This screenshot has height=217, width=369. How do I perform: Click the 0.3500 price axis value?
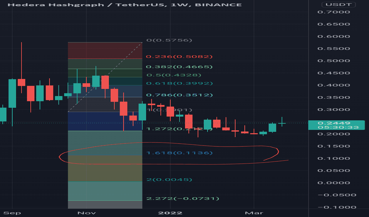click(334, 97)
